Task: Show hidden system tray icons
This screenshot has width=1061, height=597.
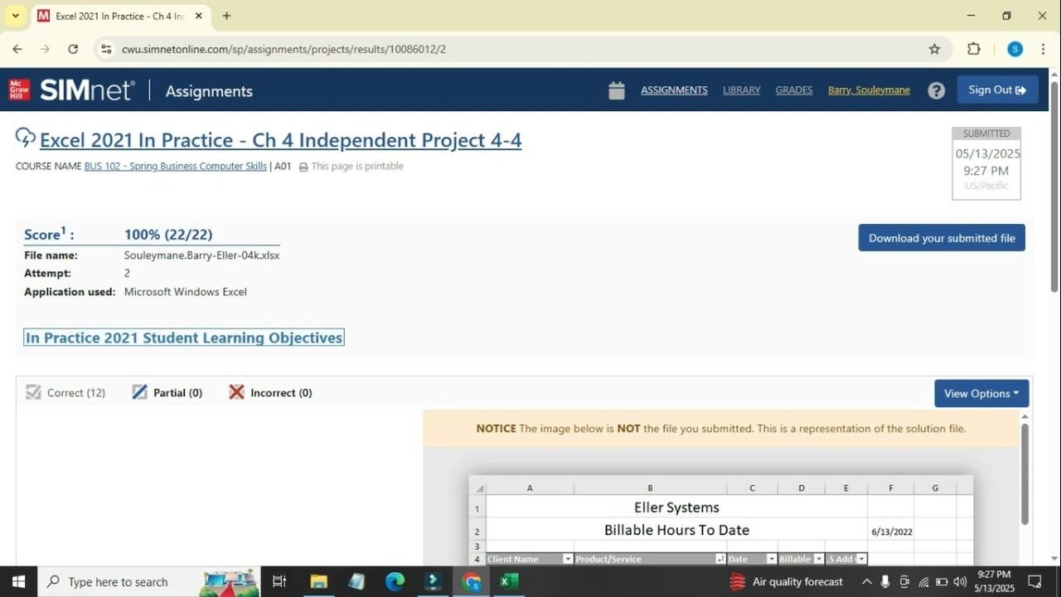Action: pyautogui.click(x=867, y=581)
